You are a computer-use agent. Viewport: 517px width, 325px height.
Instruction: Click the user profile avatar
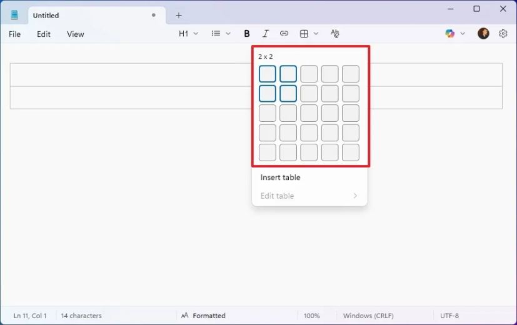point(483,34)
